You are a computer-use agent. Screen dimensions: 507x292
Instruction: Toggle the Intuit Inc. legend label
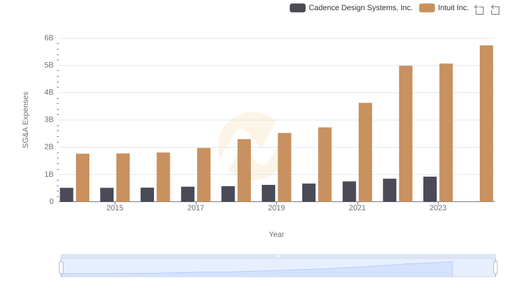click(453, 8)
